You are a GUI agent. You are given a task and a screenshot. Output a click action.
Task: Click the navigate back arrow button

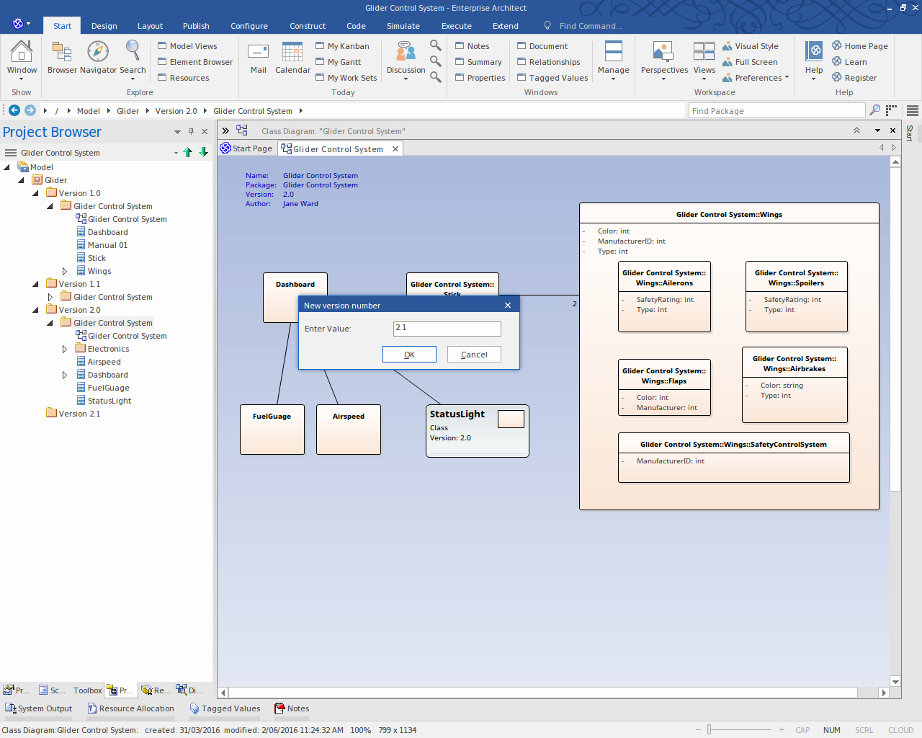click(14, 110)
